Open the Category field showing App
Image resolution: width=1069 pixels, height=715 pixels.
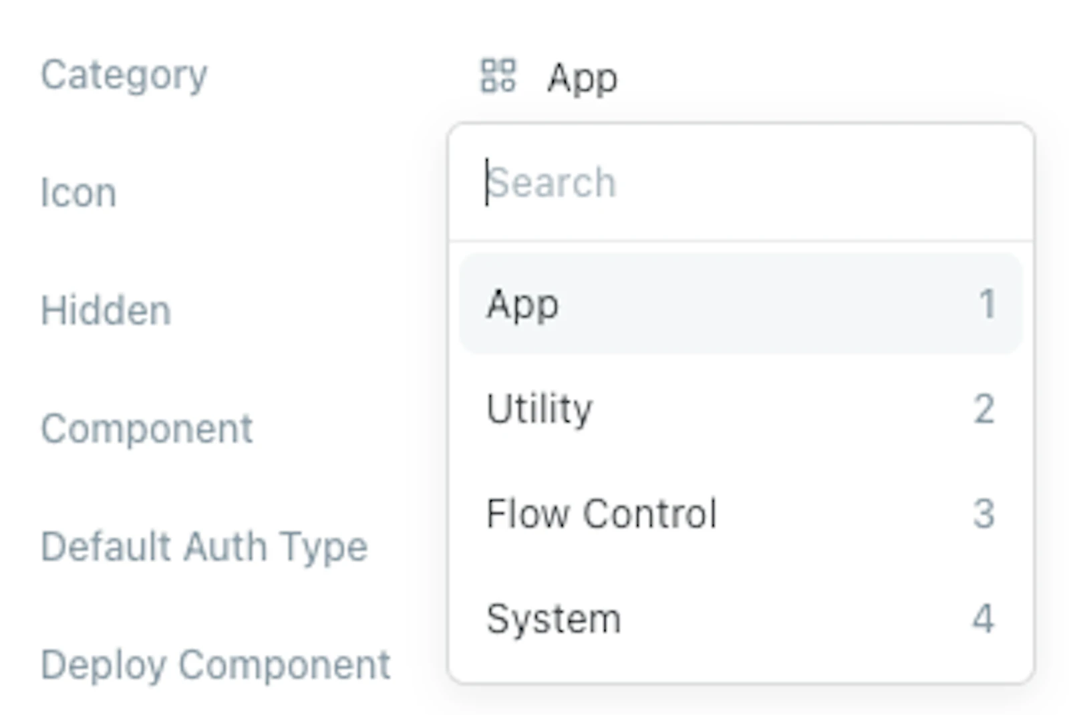pyautogui.click(x=549, y=76)
